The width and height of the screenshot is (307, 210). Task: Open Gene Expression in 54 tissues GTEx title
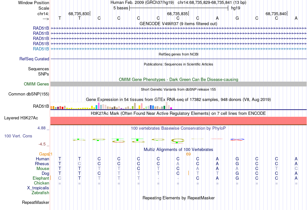(x=178, y=100)
